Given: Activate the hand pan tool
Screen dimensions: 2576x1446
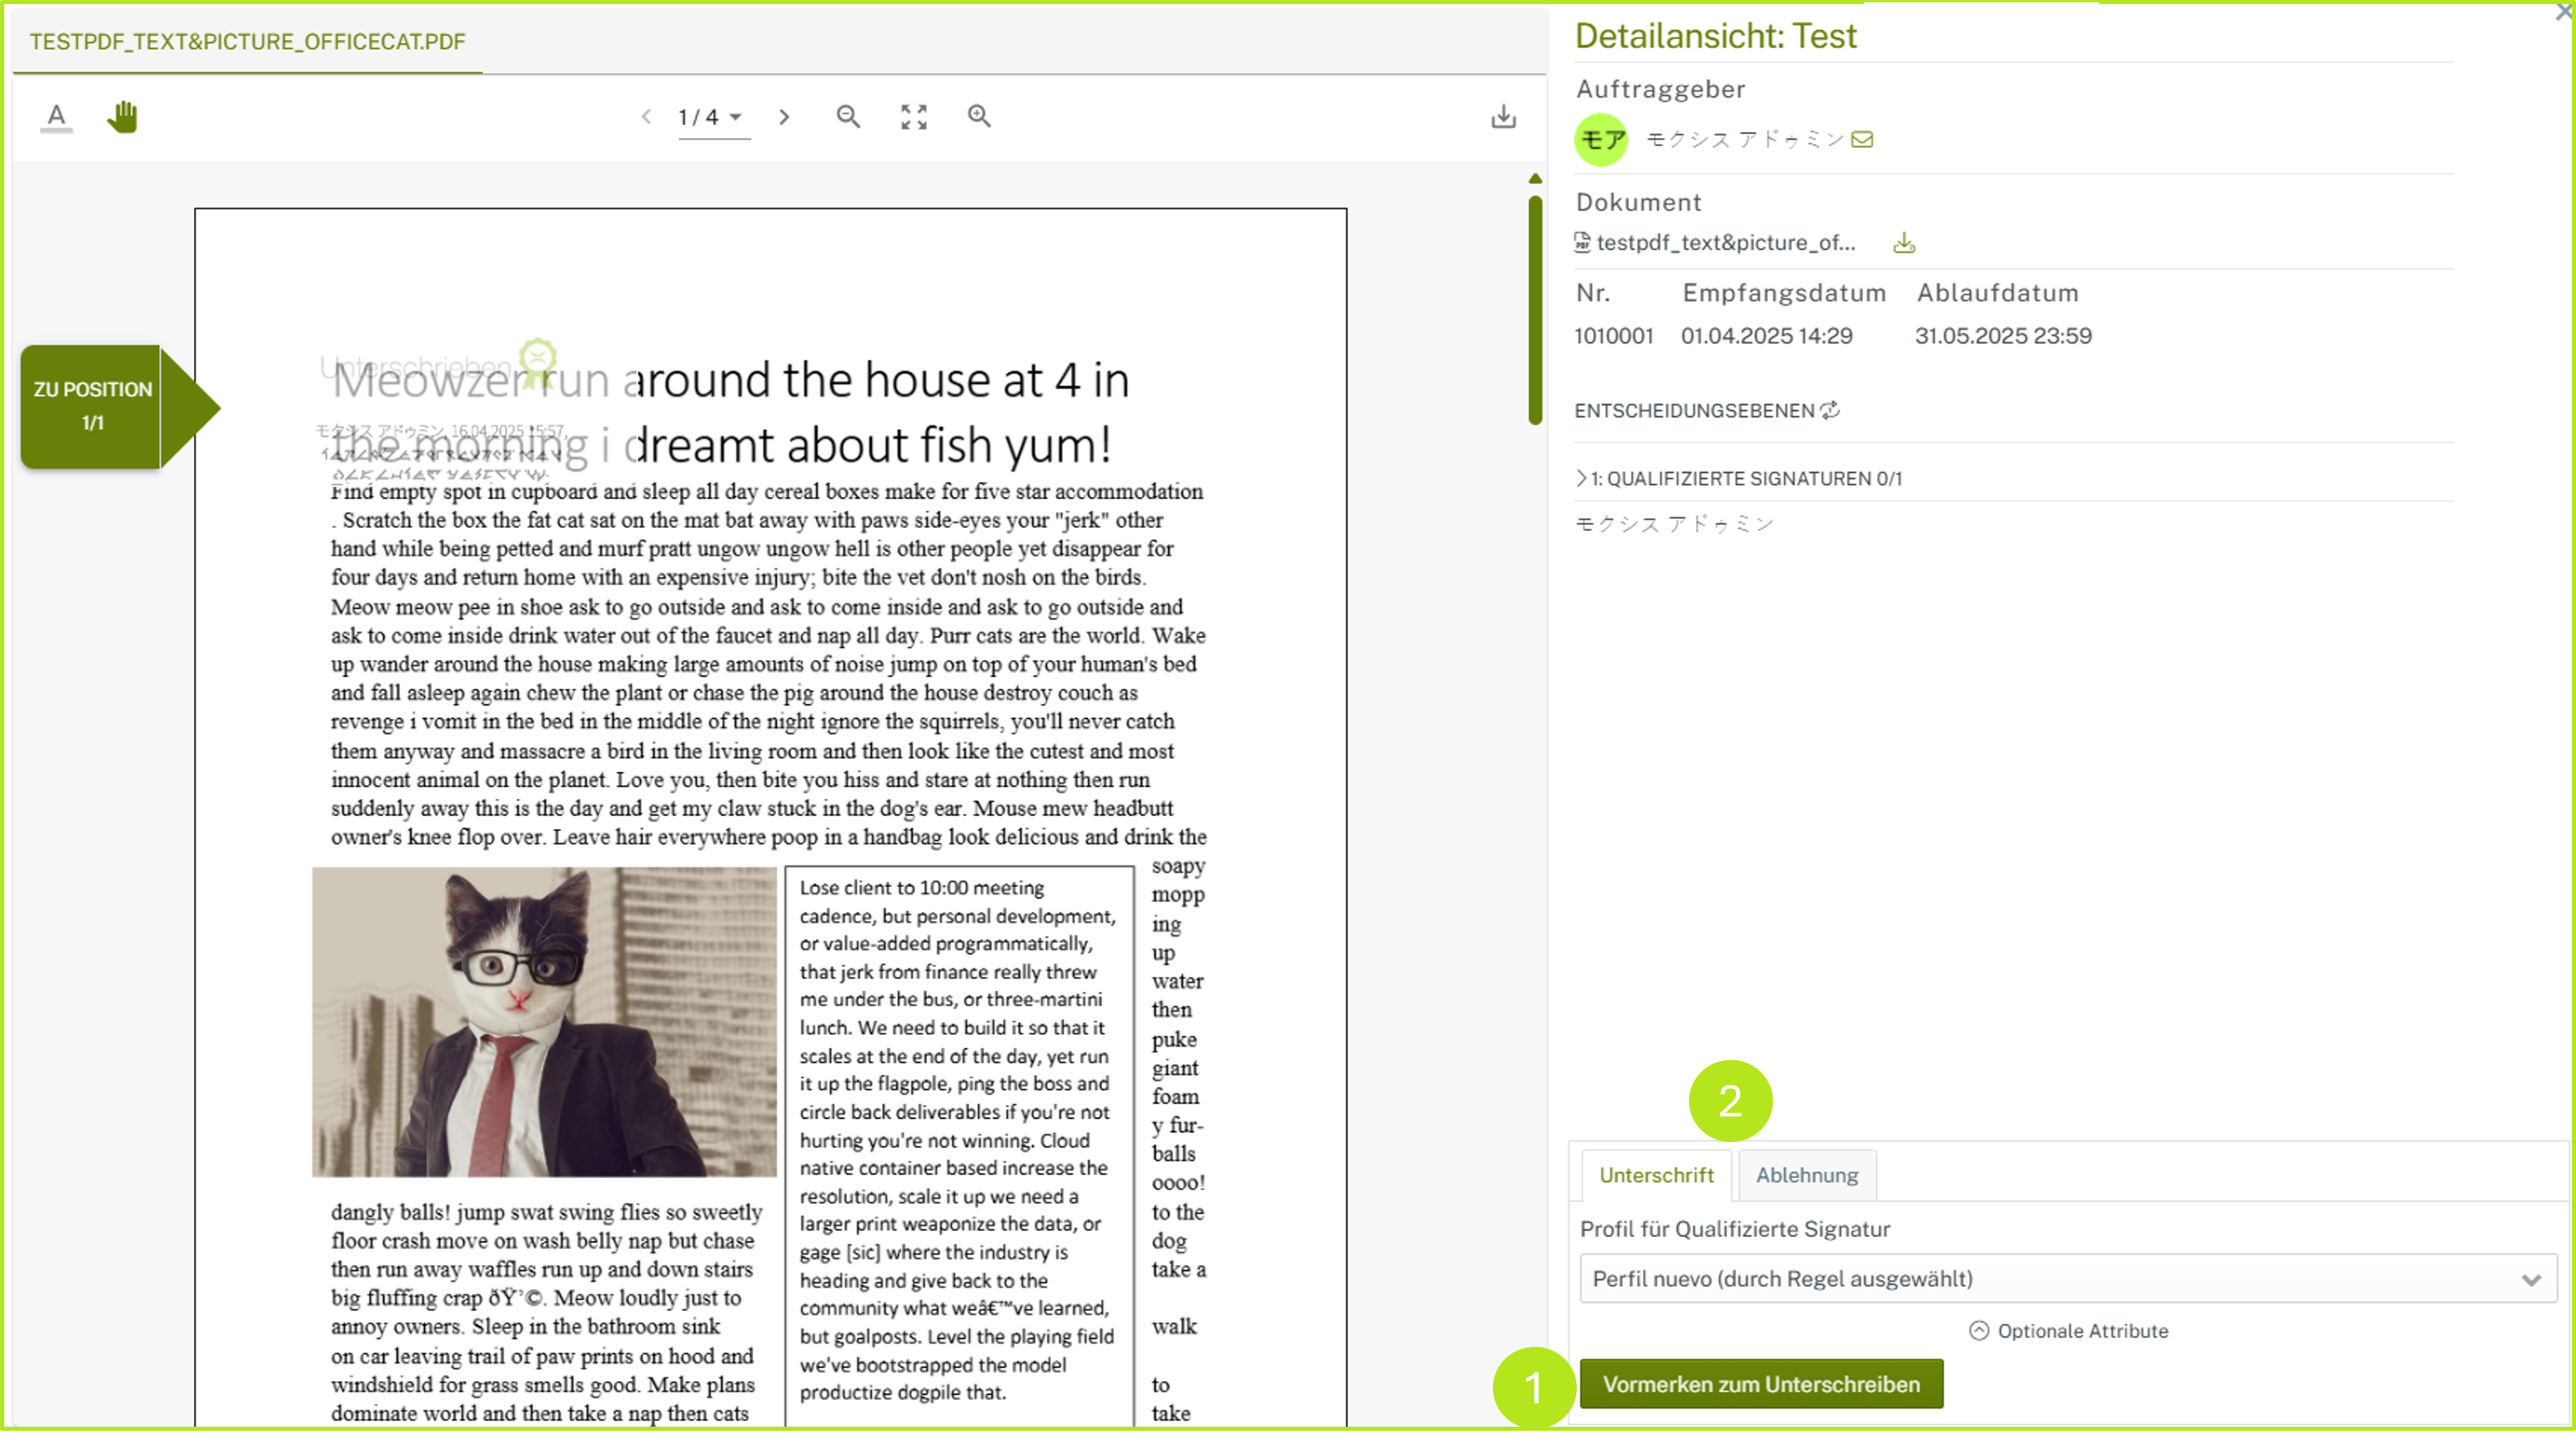Looking at the screenshot, I should (x=122, y=117).
